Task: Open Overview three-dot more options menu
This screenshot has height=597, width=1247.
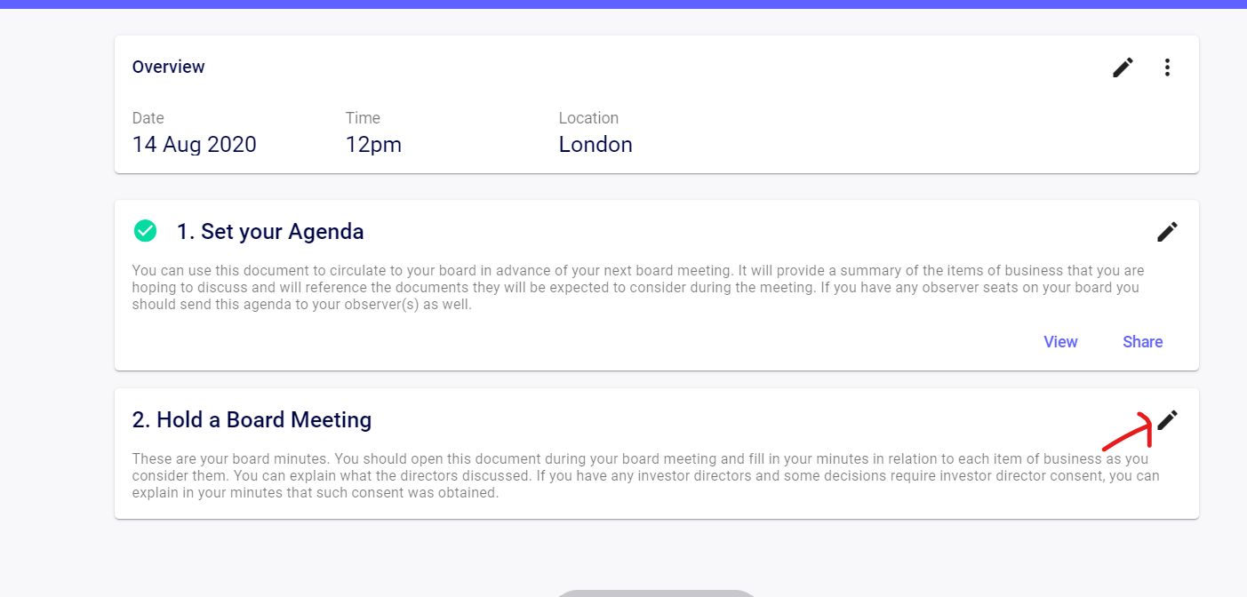Action: click(x=1167, y=68)
